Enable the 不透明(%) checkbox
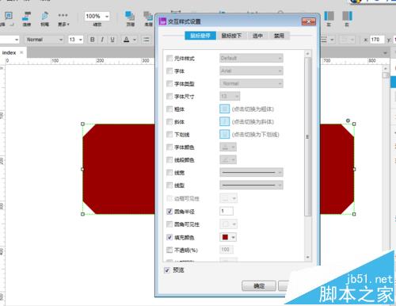 169,250
